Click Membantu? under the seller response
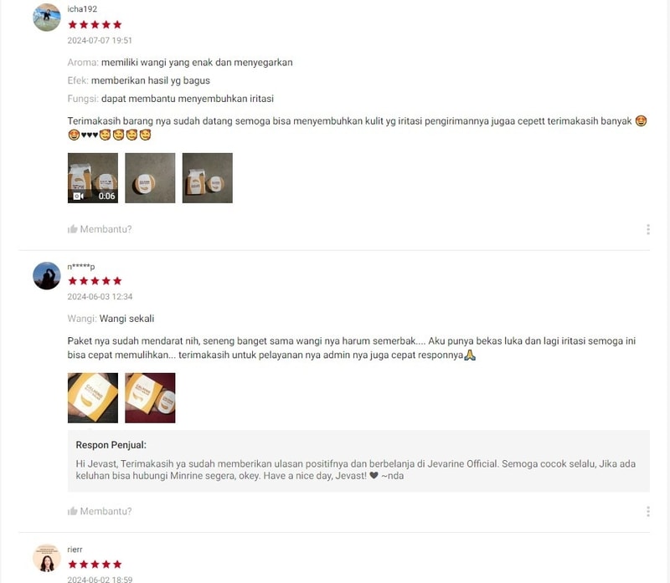The width and height of the screenshot is (670, 583). tap(106, 511)
